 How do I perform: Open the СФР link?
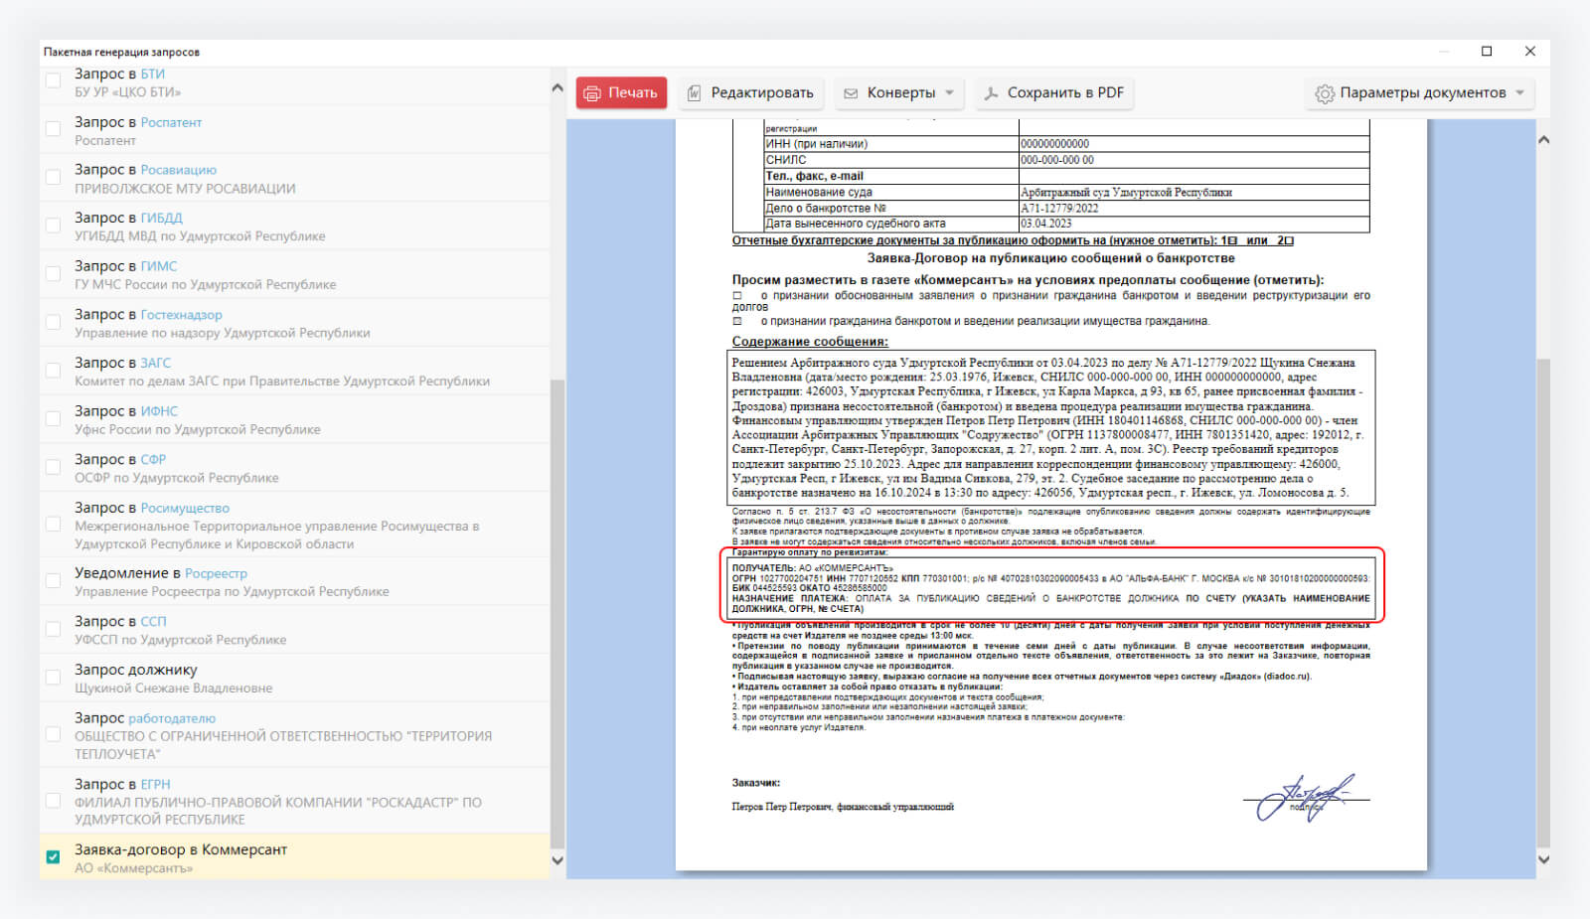point(153,459)
